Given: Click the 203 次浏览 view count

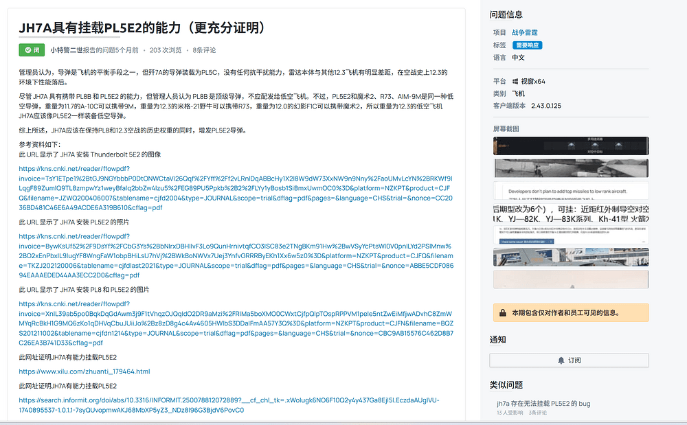Looking at the screenshot, I should pyautogui.click(x=166, y=50).
